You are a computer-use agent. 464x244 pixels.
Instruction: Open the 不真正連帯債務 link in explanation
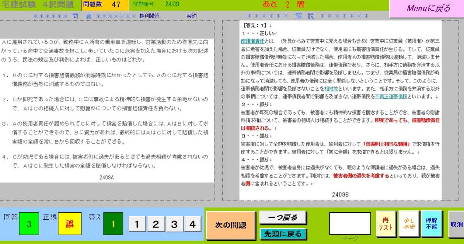point(391,96)
